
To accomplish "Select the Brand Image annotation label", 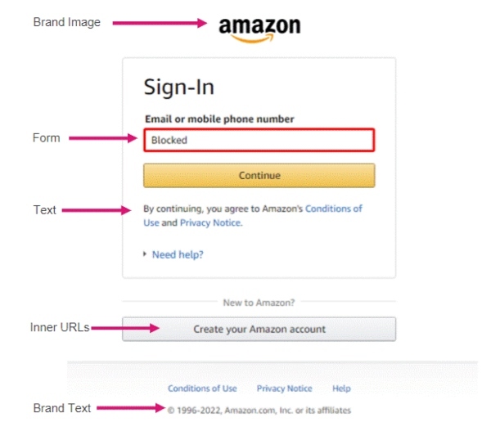I will [x=66, y=23].
